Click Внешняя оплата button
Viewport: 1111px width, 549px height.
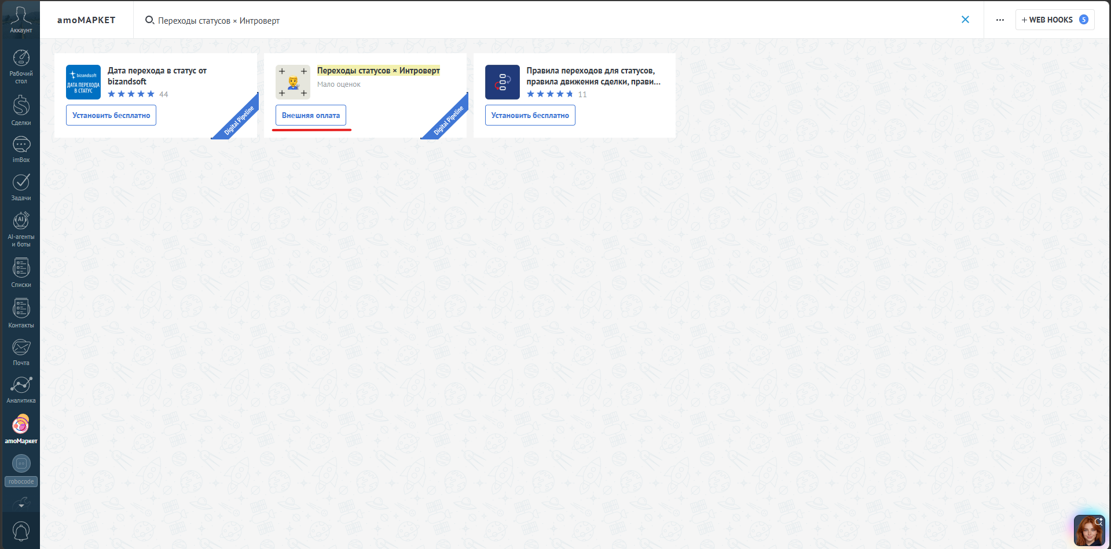coord(311,115)
